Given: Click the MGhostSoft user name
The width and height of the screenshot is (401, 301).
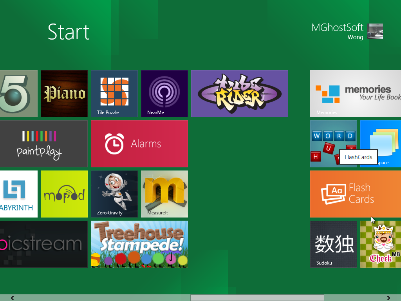Looking at the screenshot, I should [x=337, y=27].
